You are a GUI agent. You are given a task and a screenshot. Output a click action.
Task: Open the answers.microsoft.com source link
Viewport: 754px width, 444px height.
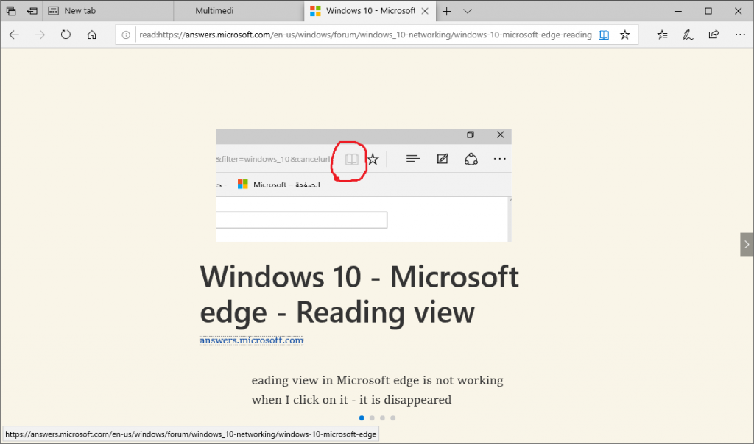pos(252,340)
